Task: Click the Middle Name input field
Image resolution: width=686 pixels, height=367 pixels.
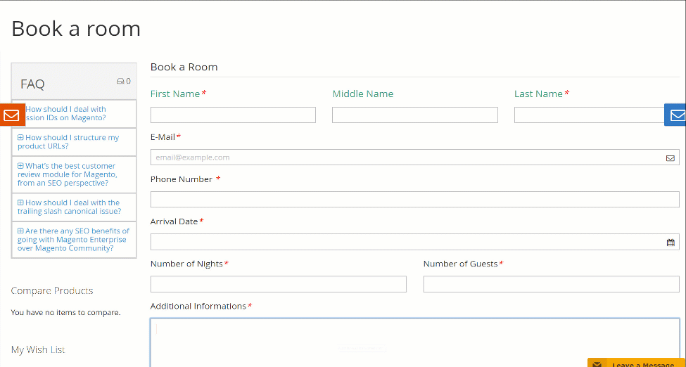Action: [x=414, y=115]
